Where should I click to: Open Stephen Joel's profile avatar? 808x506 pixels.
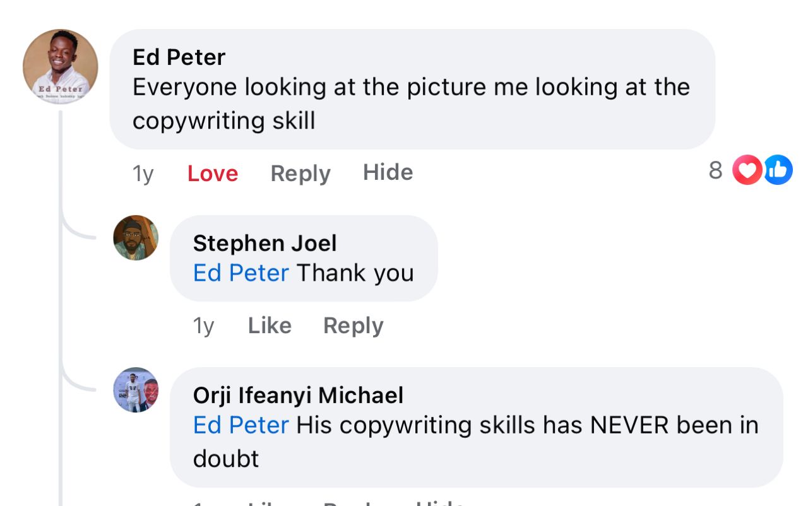coord(136,238)
